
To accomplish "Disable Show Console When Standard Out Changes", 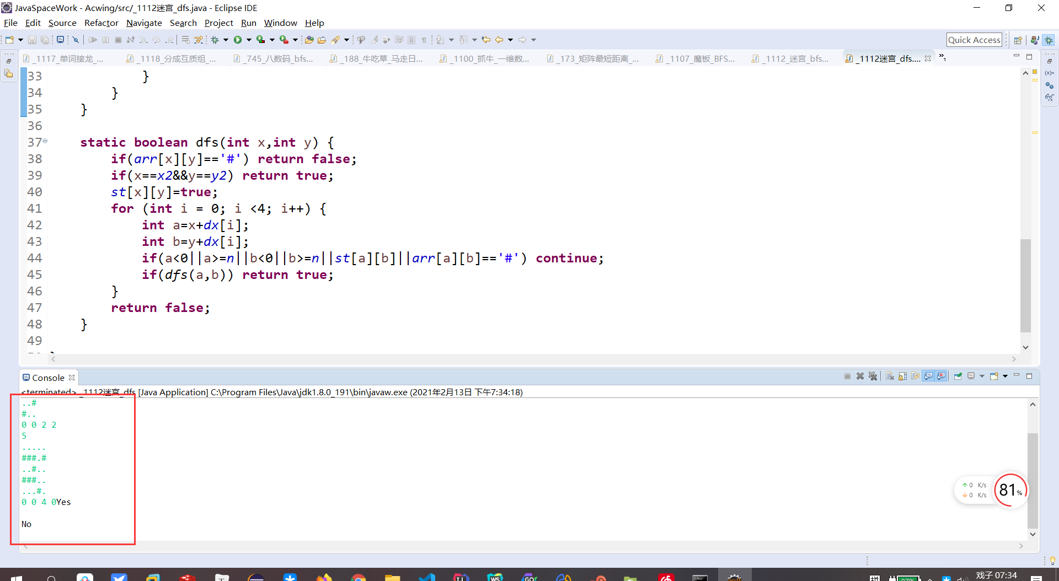I will [x=929, y=376].
